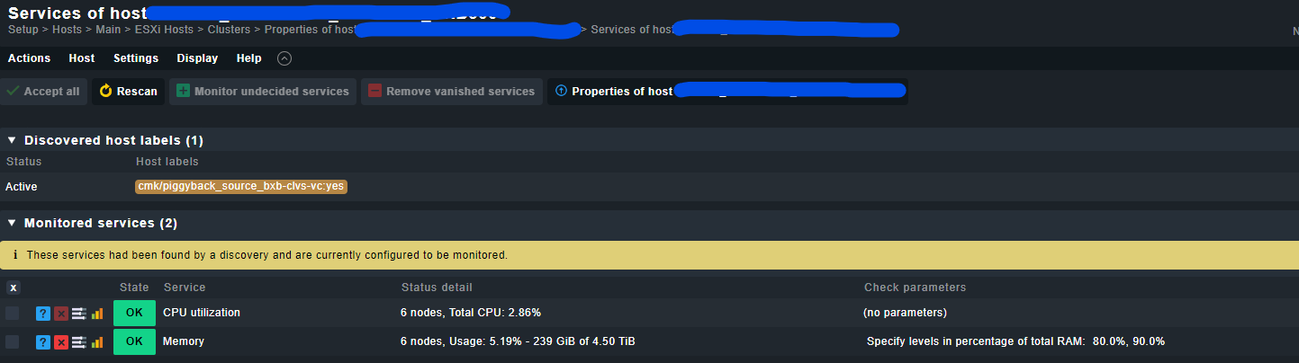Disable the Memory service
Screen dimensions: 1299x363
[x=61, y=341]
